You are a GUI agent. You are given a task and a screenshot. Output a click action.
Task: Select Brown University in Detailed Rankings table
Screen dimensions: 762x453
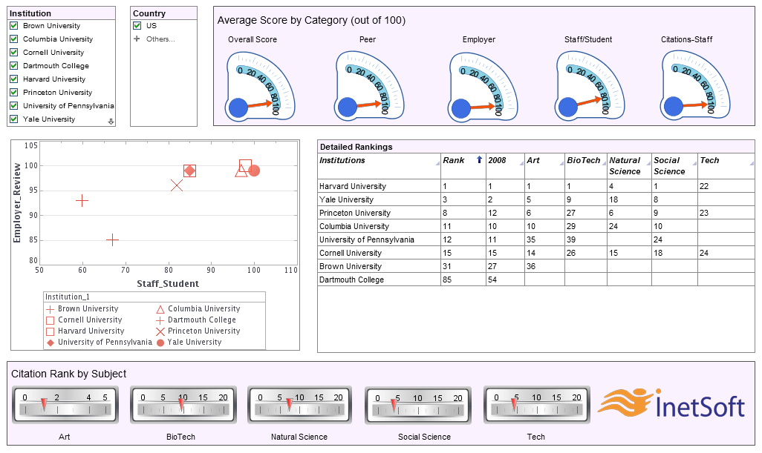tap(536, 266)
